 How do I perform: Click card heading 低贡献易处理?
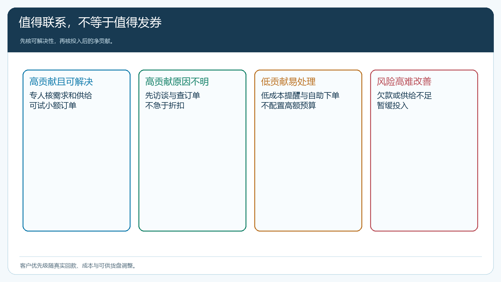tap(288, 82)
